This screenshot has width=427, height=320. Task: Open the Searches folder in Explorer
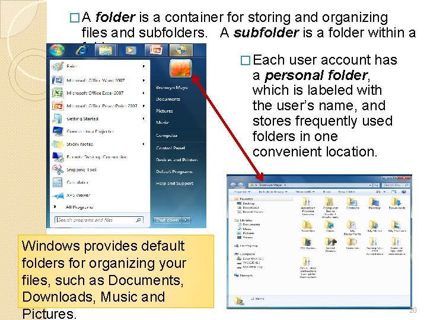point(352,244)
